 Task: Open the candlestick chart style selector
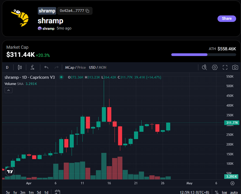click(20, 67)
